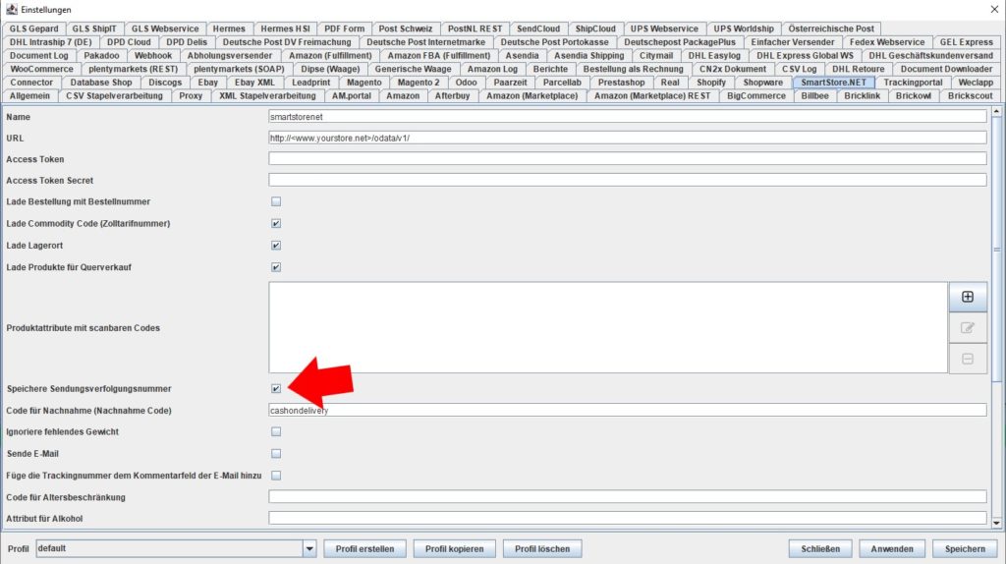Switch to the Brickscout tab
Screen dimensions: 1006x564
tap(970, 95)
